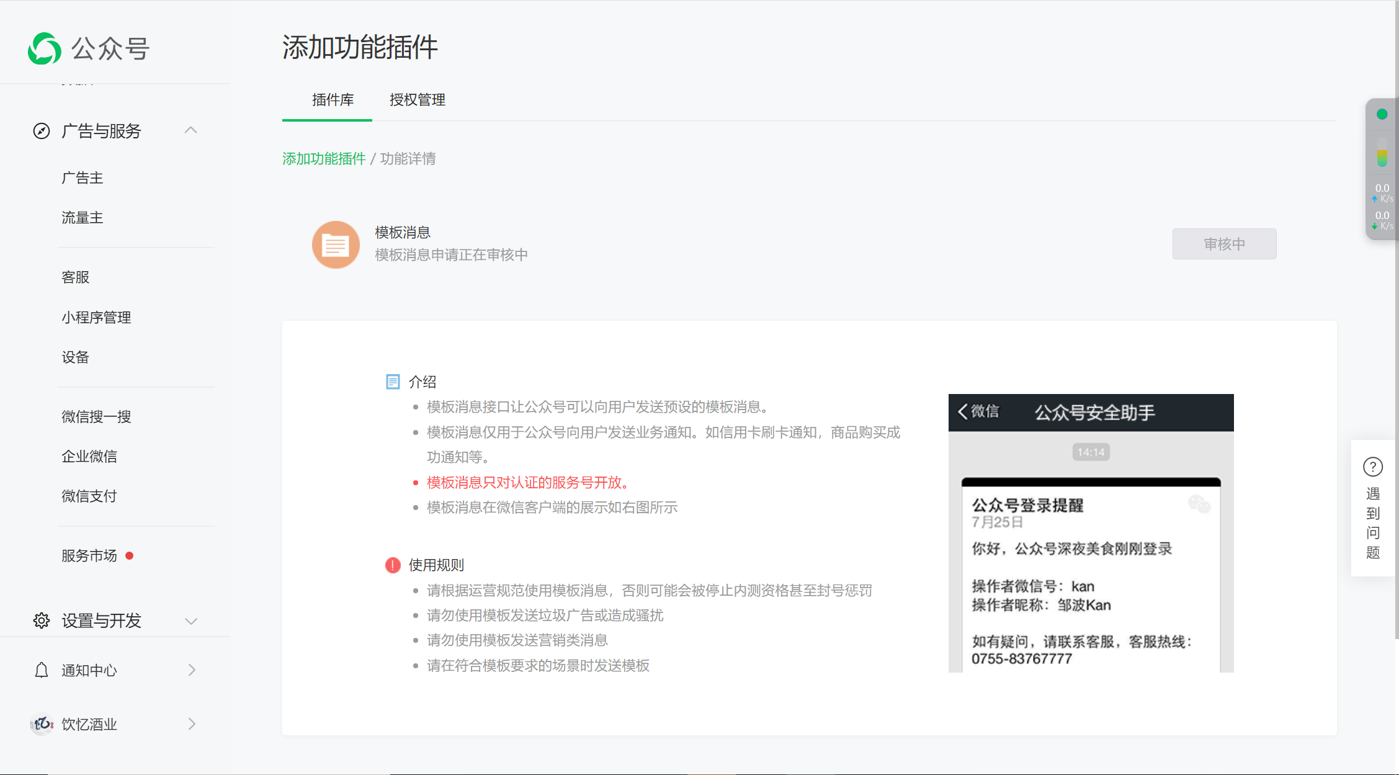Click the bell icon for 通知中心
This screenshot has width=1399, height=775.
pos(42,670)
